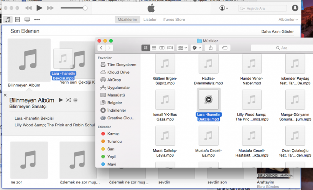Click Finder edit tags icon
Viewport: 313px width, 190px height.
point(225,48)
